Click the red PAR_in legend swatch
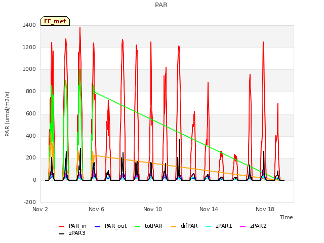The image size is (324, 243). pos(62,227)
